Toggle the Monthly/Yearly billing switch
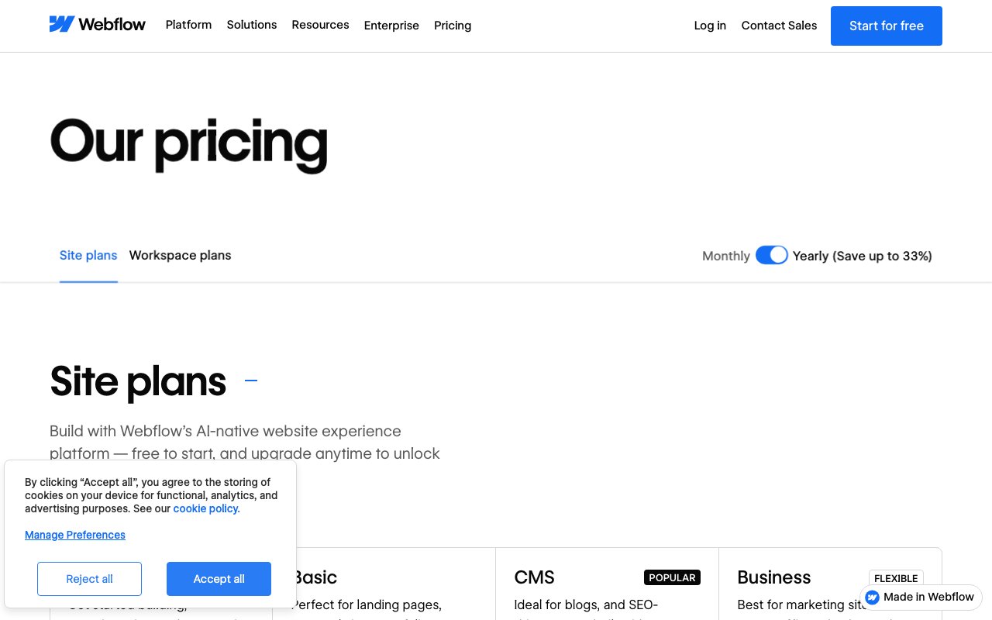992x620 pixels. [771, 256]
